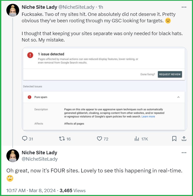Click the retweet icon showing 16

pos(62,139)
